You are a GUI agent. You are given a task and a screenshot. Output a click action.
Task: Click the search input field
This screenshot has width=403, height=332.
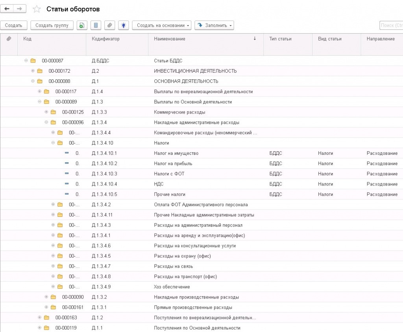pos(391,26)
